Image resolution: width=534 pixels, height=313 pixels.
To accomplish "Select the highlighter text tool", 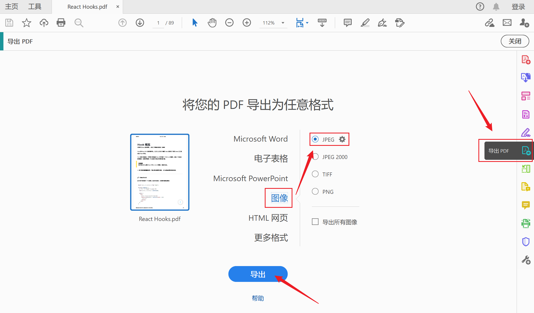I will (365, 23).
